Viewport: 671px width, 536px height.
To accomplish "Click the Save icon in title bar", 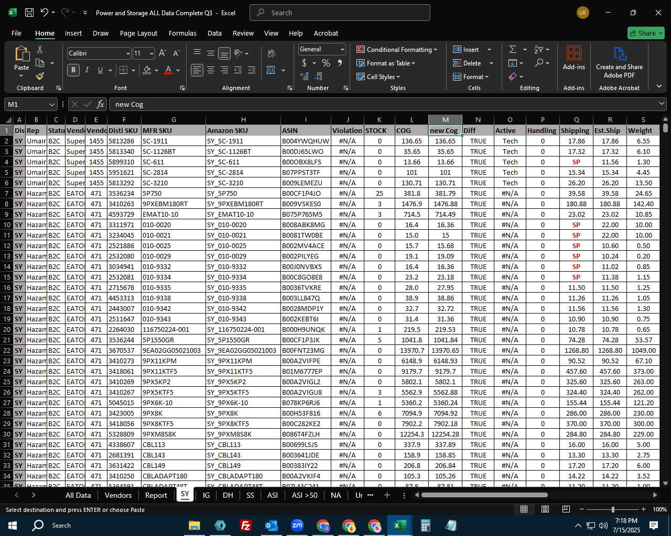I will 29,13.
